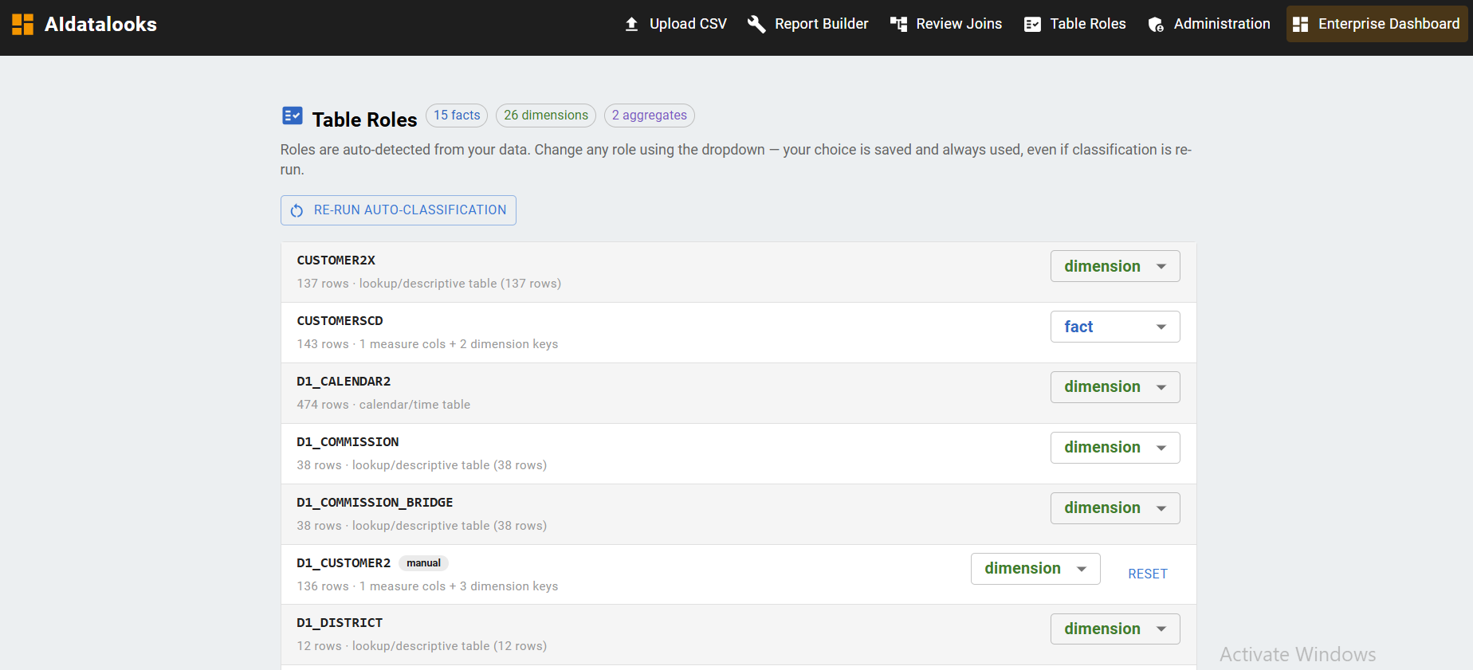The height and width of the screenshot is (670, 1473).
Task: Open role dropdown for D1_CALENDAR2
Action: tap(1115, 387)
